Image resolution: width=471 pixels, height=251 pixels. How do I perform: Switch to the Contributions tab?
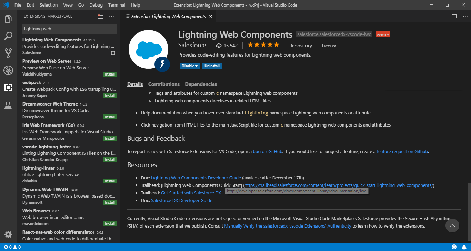pos(164,84)
